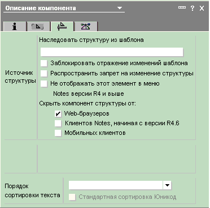
Task: Collapse the properties box using the bar icon
Action: [182, 7]
